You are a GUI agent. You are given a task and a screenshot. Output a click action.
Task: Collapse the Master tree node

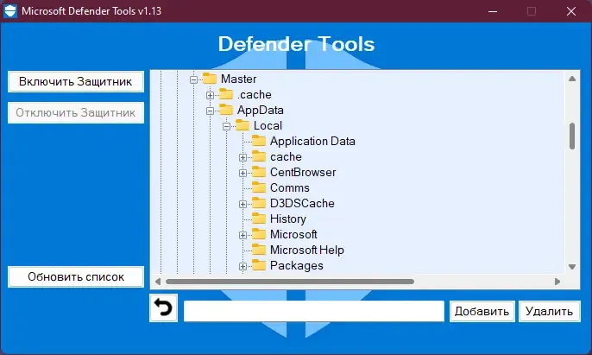coord(193,79)
